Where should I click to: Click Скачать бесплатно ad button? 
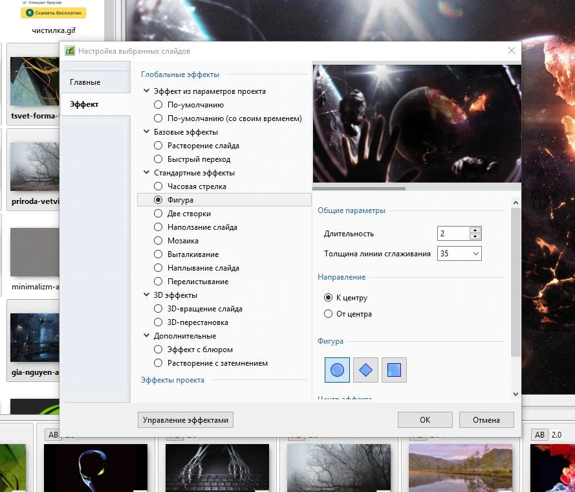tap(54, 13)
